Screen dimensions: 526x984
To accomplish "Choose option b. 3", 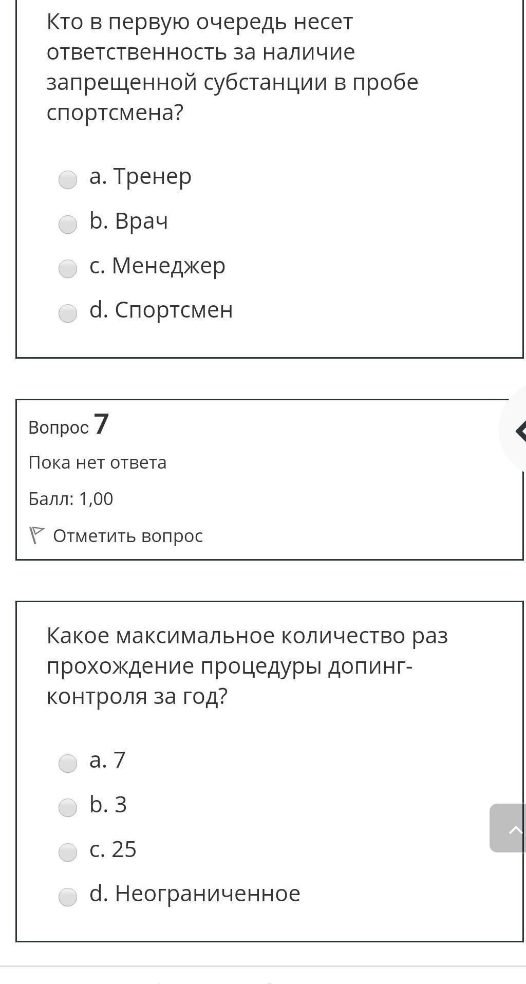I will [68, 808].
